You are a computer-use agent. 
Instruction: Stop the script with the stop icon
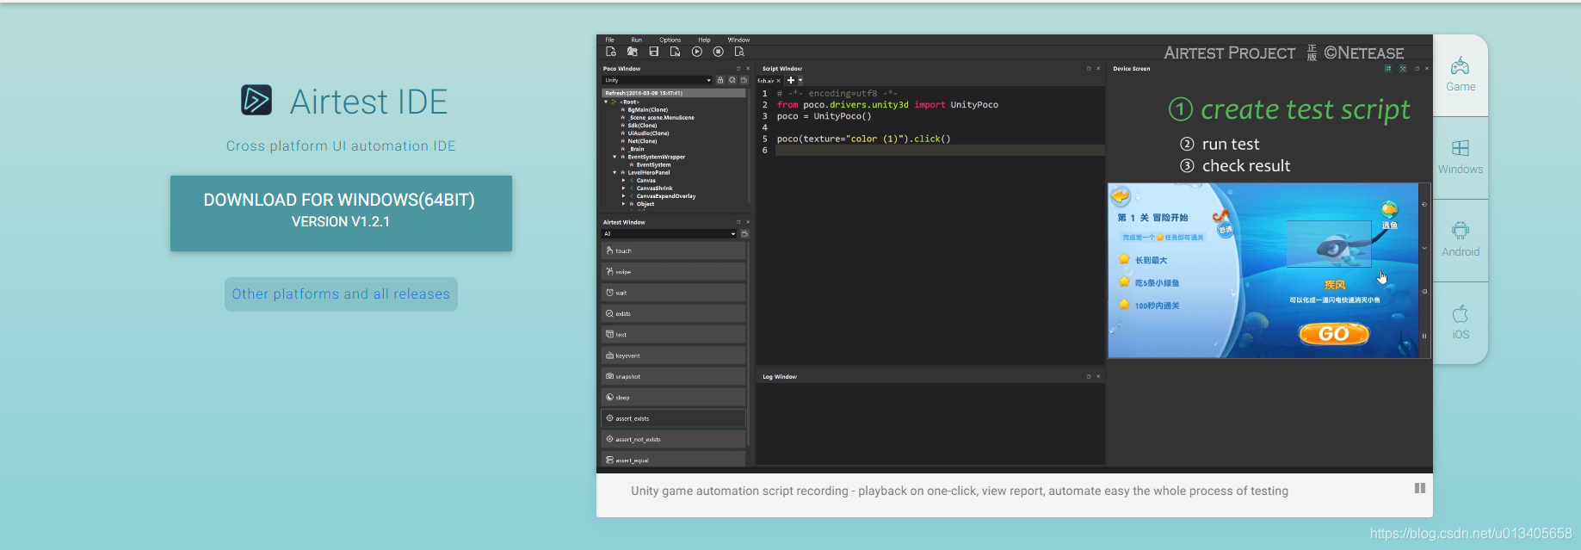719,52
